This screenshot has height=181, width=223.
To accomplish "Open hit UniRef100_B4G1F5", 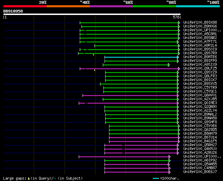I will click(x=200, y=141).
